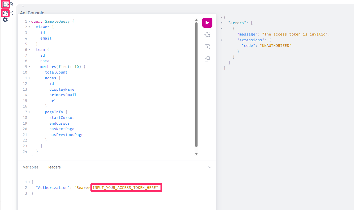354x210 pixels.
Task: Click the "code" key in response
Action: (x=248, y=46)
